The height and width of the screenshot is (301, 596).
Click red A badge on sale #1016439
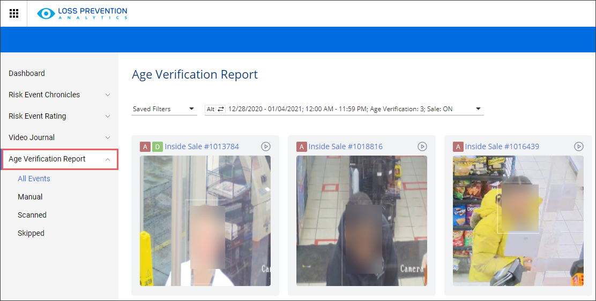tap(458, 146)
